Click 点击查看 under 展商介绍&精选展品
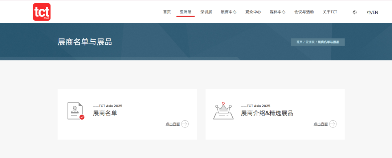392x158 pixels. coord(321,124)
